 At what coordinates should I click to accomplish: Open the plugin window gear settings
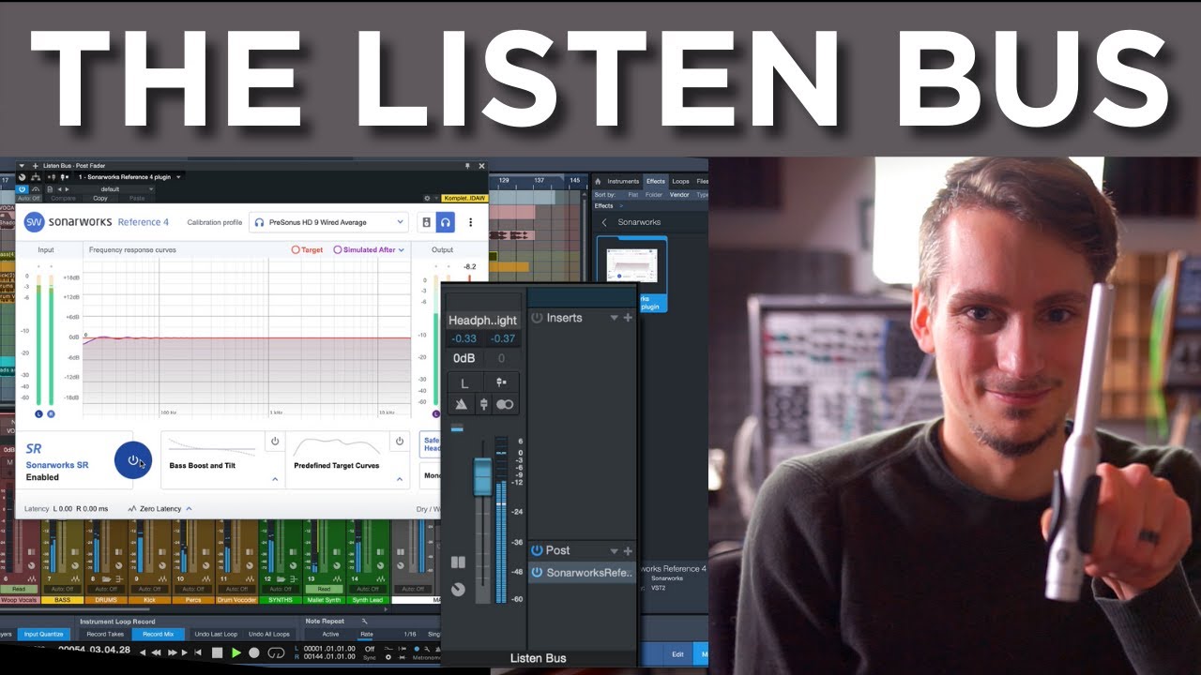click(428, 198)
